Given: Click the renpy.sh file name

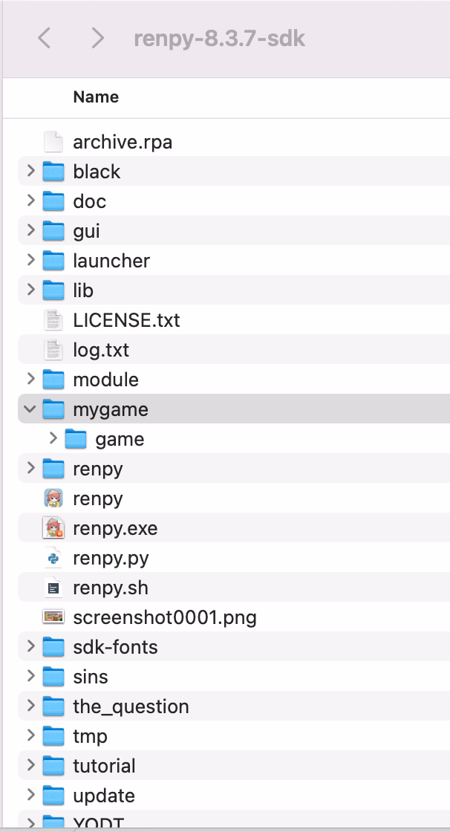Looking at the screenshot, I should pos(111,588).
